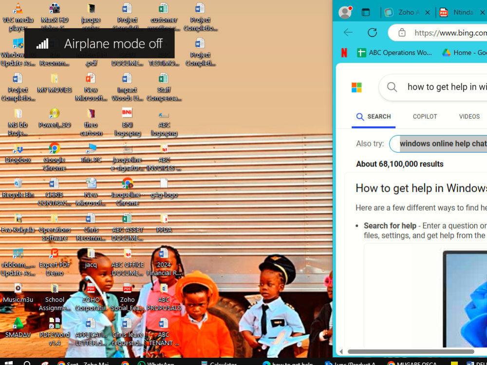487x365 pixels.
Task: Open the Recycle Bin
Action: pos(18,188)
